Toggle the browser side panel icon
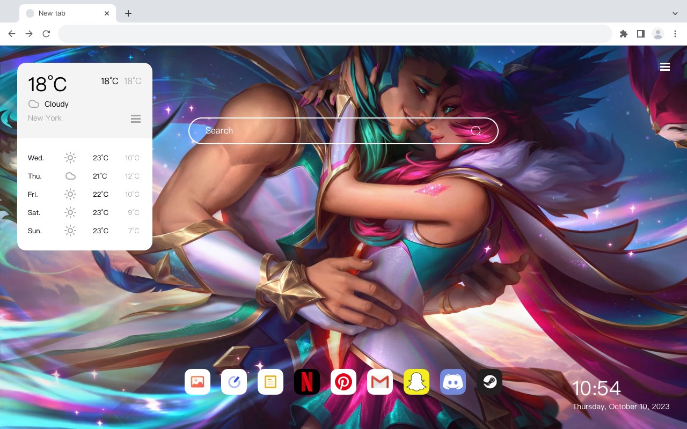 click(x=641, y=34)
